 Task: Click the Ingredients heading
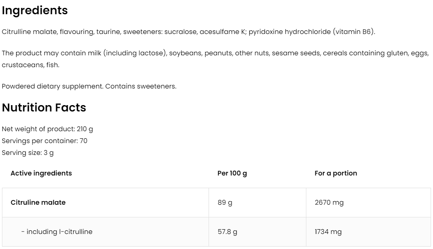[35, 11]
